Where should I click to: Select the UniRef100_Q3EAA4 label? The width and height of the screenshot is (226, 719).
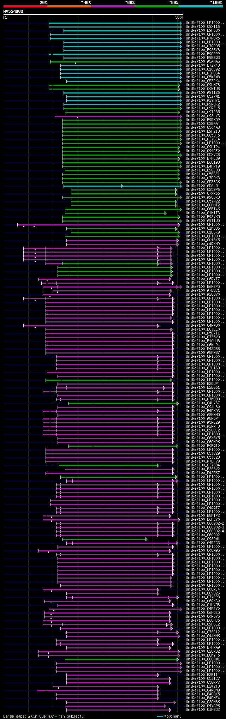pos(203,123)
